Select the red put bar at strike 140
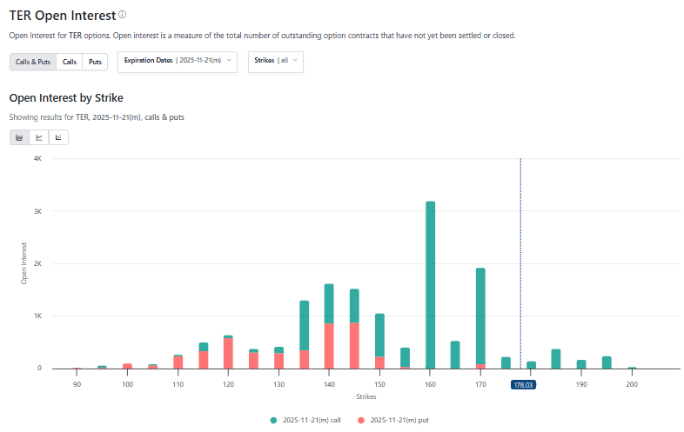Image resolution: width=684 pixels, height=432 pixels. [x=329, y=345]
